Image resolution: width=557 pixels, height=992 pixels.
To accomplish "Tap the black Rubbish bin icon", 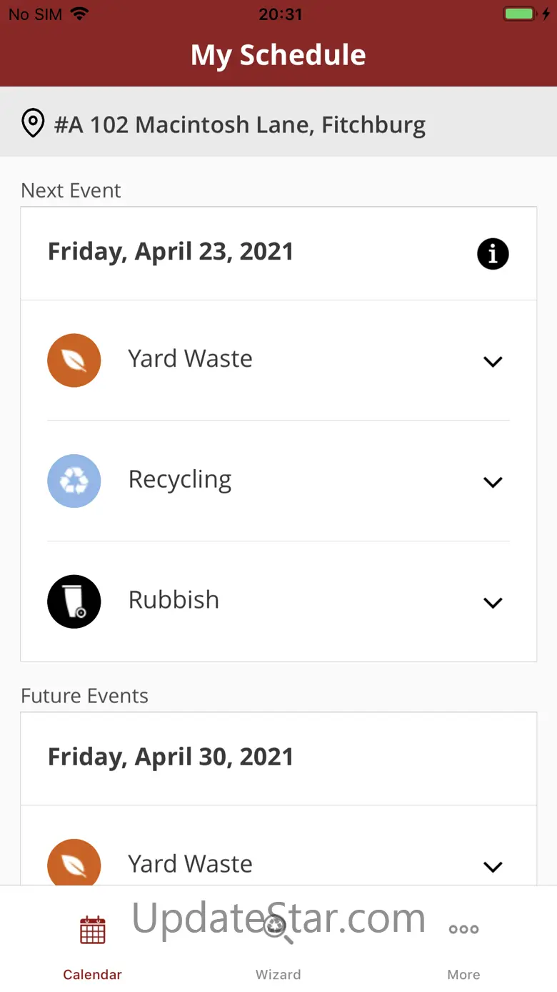I will [x=74, y=601].
